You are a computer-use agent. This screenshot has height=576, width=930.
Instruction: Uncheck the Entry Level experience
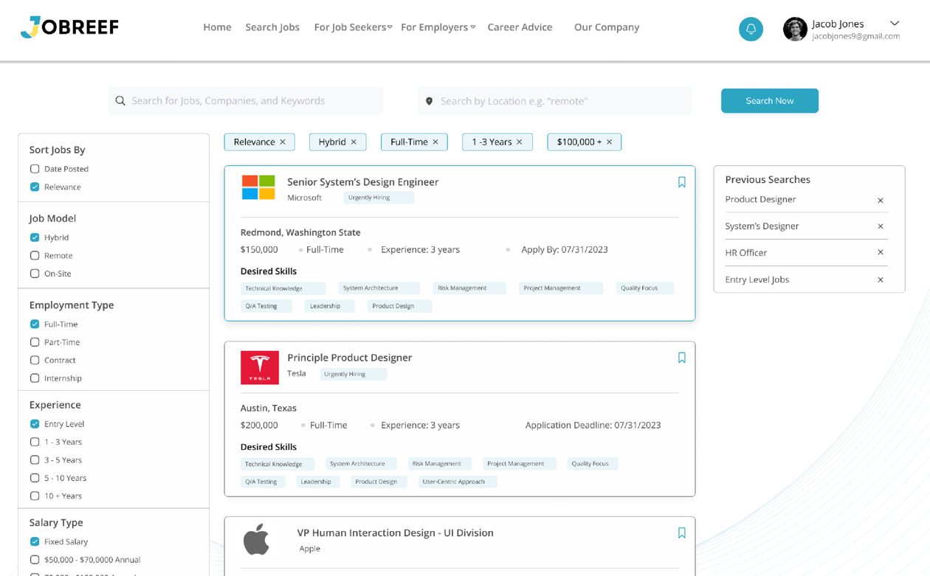(x=35, y=424)
